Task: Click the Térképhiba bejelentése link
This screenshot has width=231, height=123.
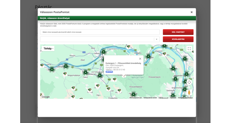Action: pos(185,98)
